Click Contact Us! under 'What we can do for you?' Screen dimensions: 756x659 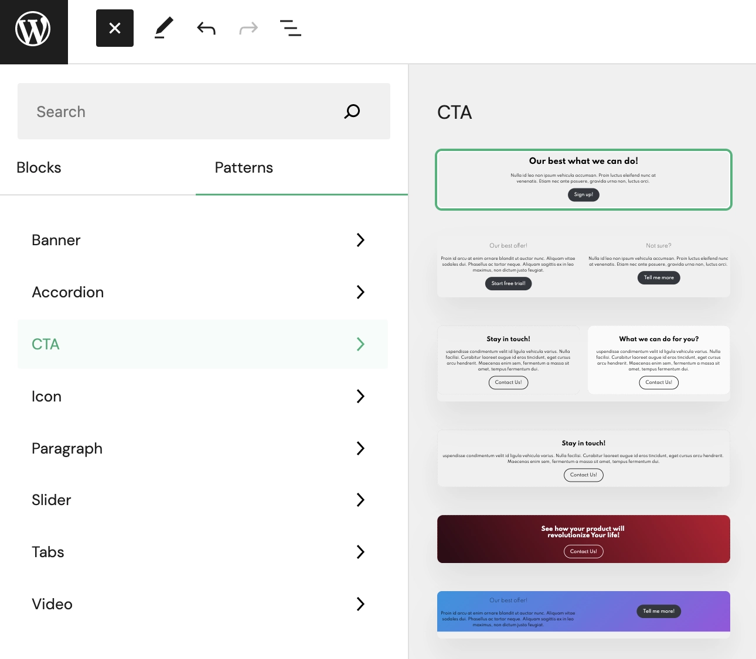[x=659, y=383]
